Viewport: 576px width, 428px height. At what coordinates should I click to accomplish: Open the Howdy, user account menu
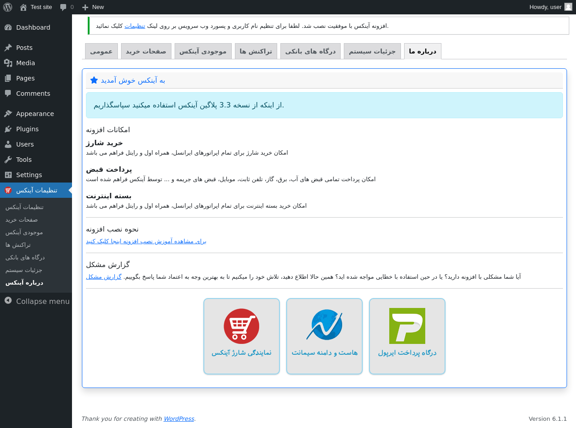(550, 7)
